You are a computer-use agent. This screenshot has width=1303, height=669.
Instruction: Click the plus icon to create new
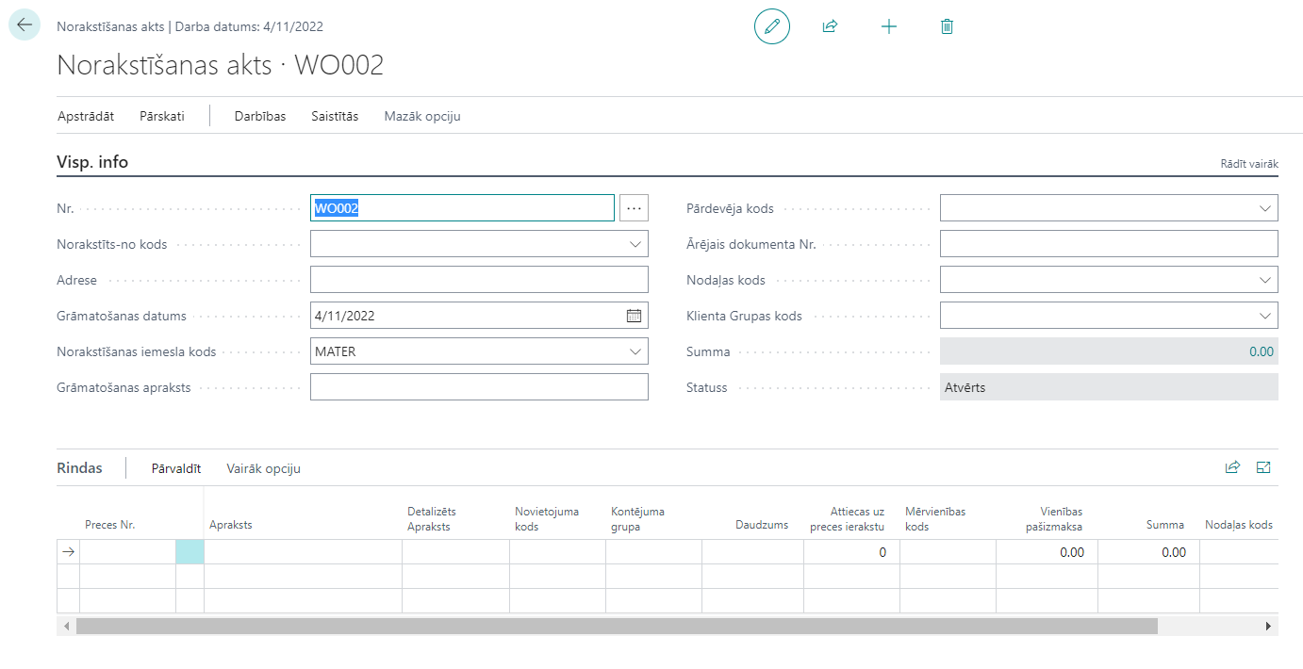tap(888, 26)
